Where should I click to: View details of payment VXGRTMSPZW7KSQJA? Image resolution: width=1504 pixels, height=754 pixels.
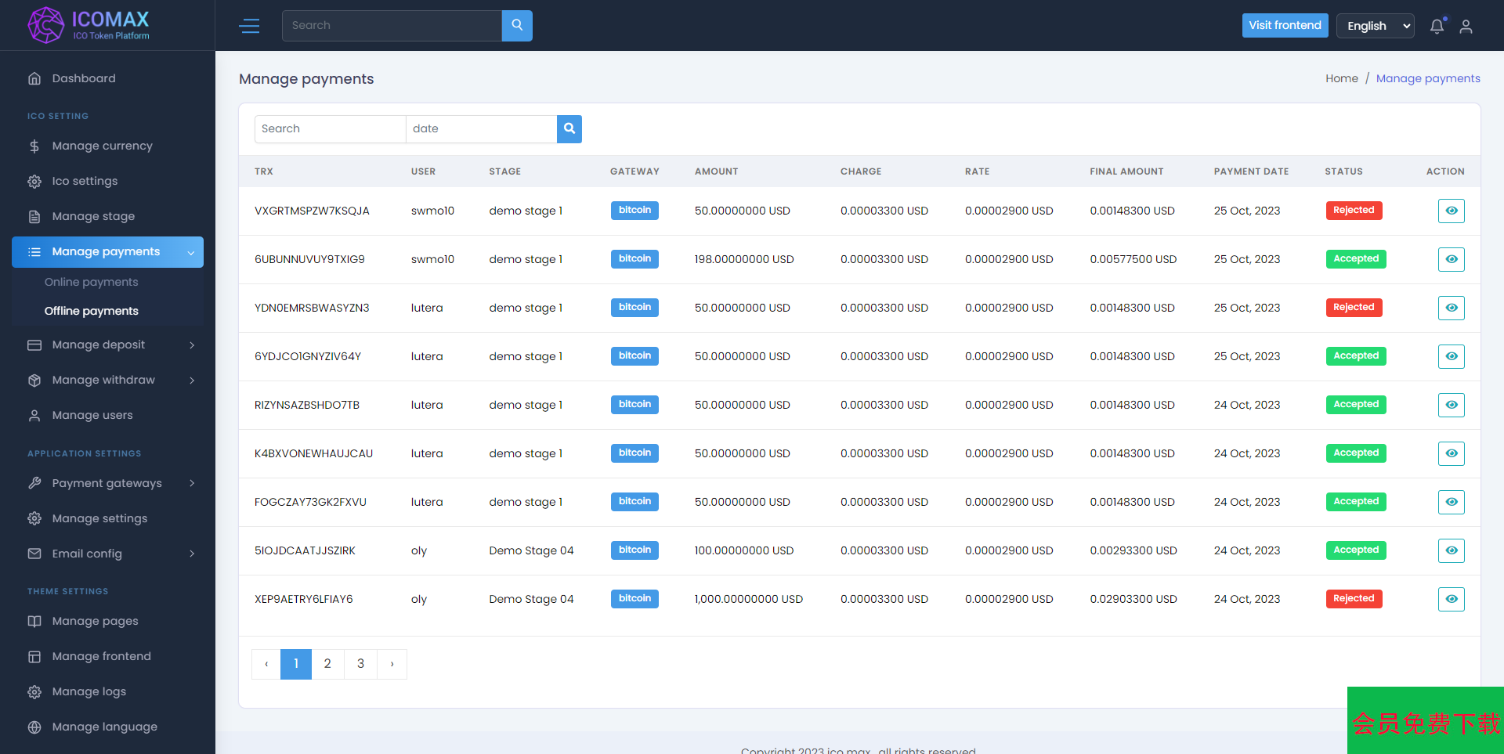pos(1452,211)
